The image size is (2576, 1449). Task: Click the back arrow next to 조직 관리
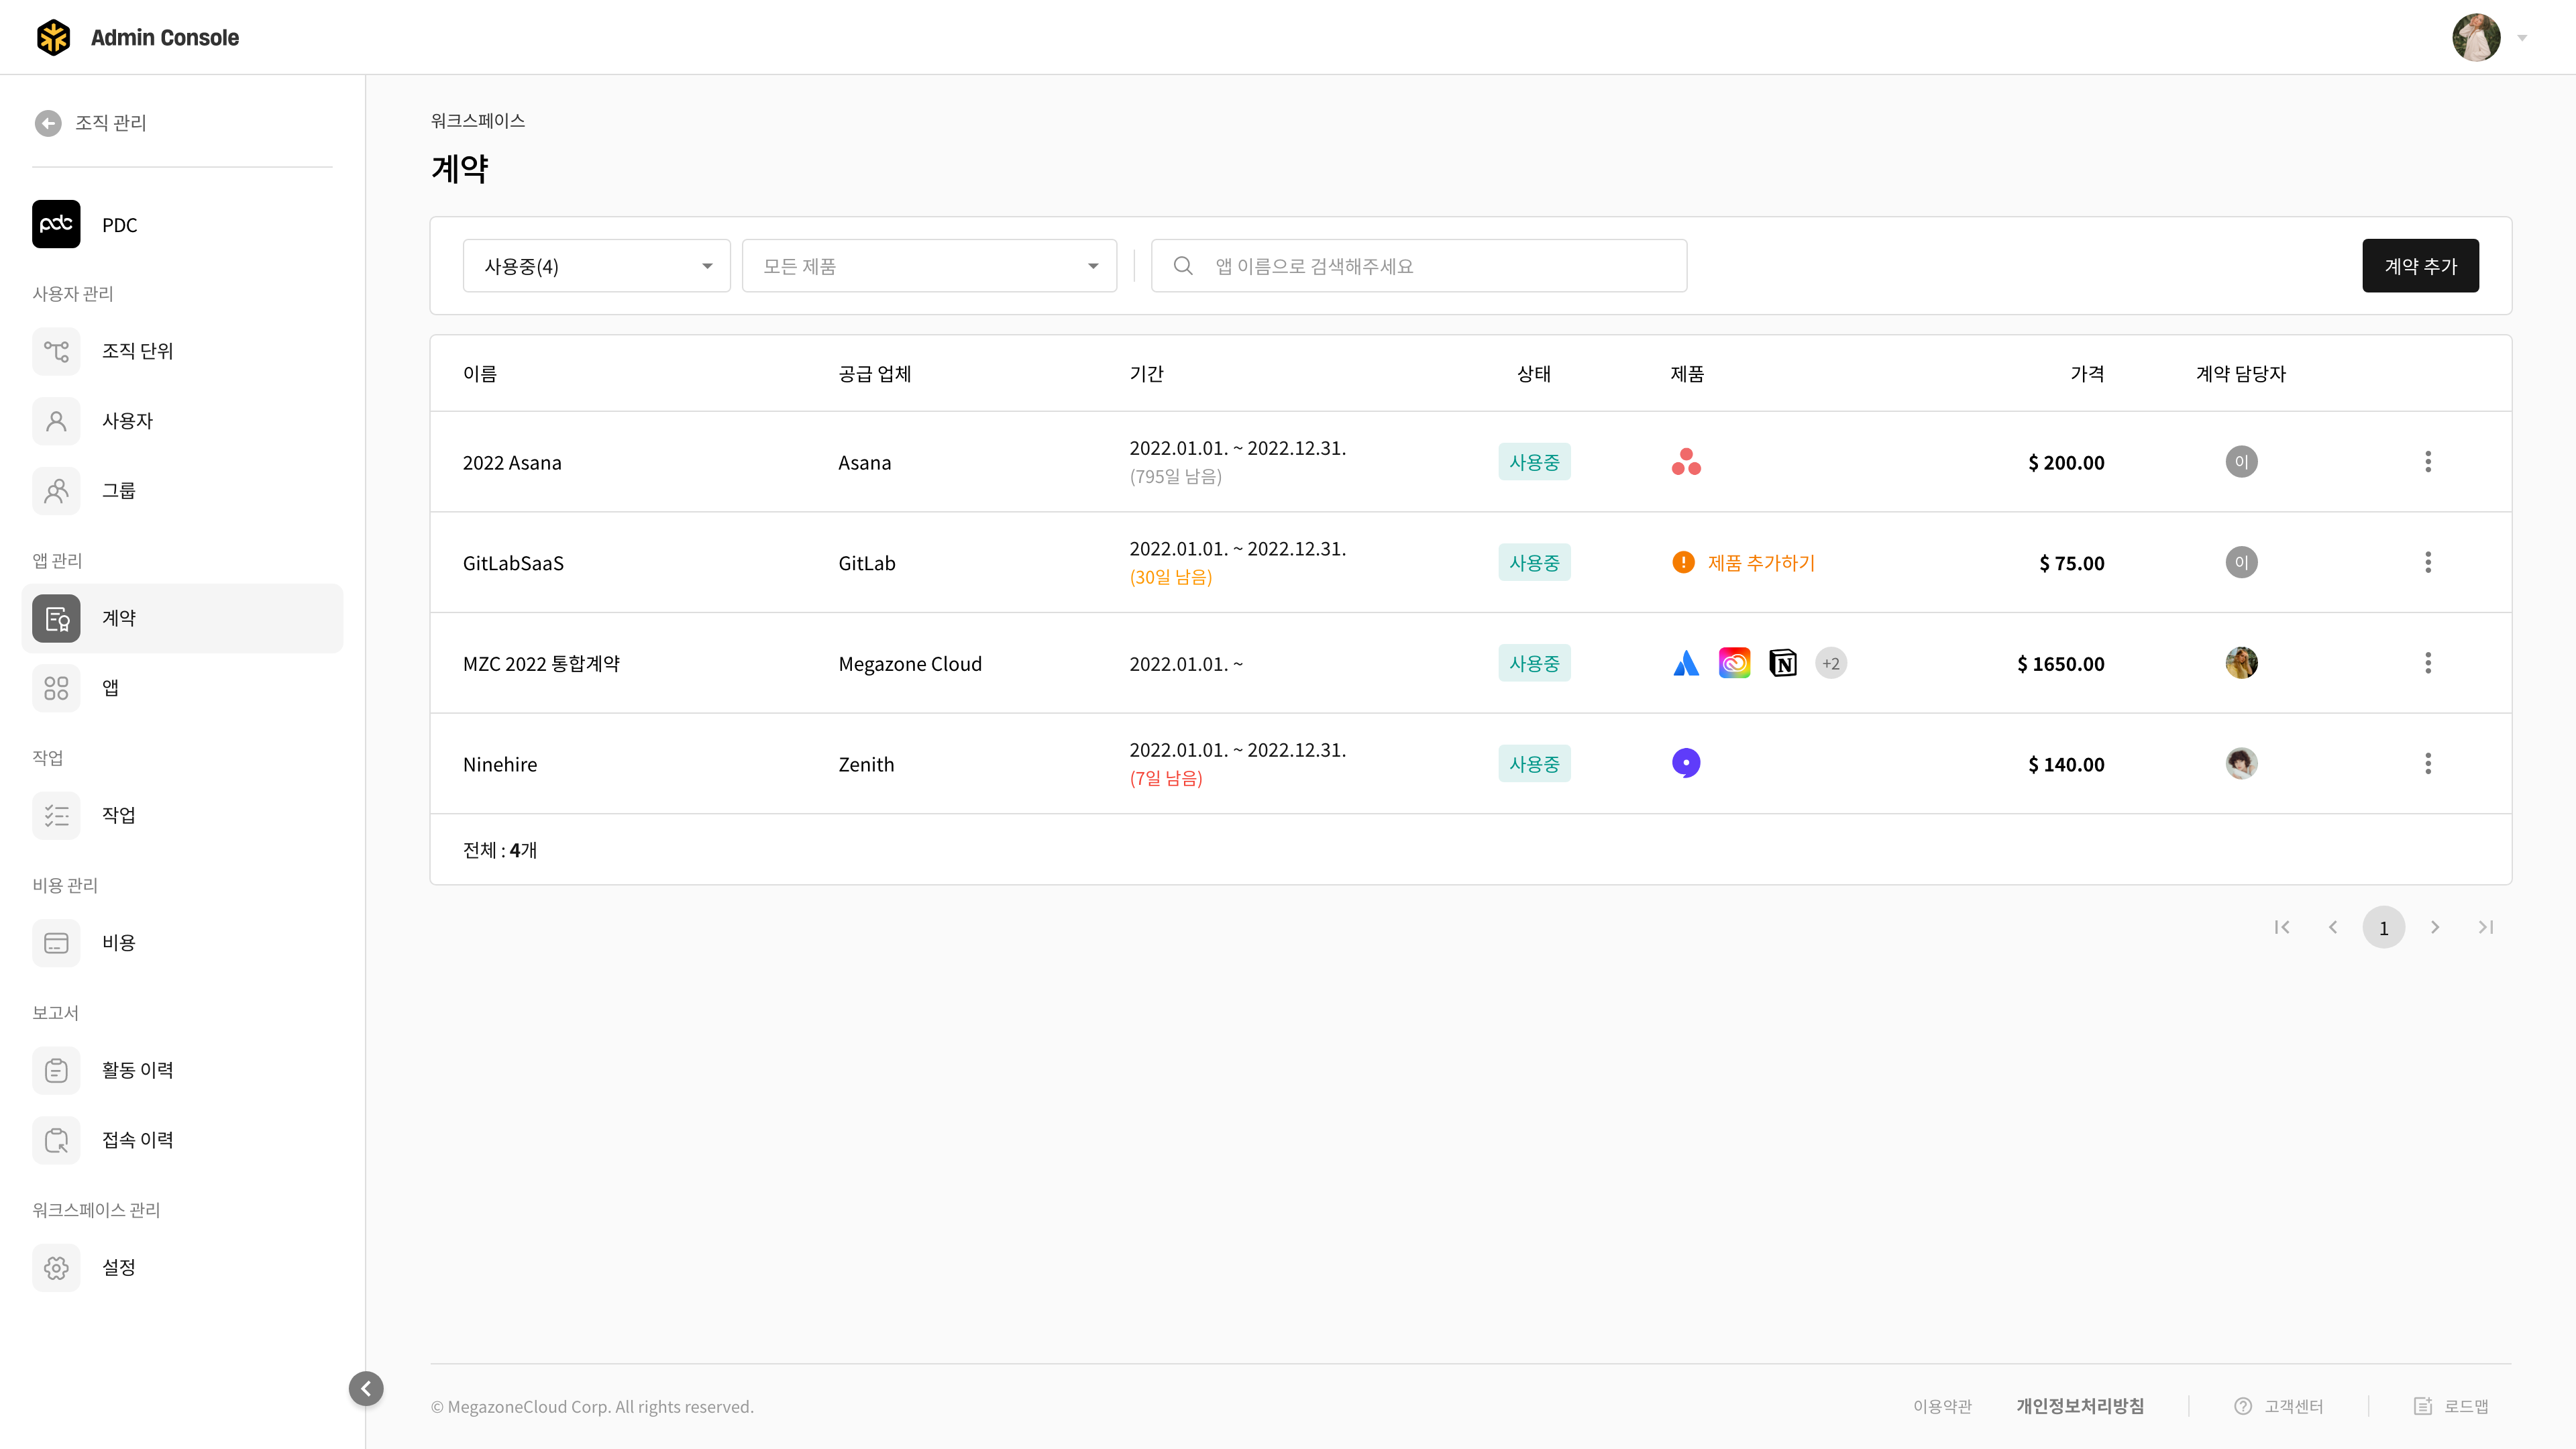pos(48,123)
